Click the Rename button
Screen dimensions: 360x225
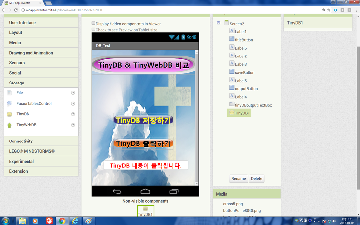(239, 179)
